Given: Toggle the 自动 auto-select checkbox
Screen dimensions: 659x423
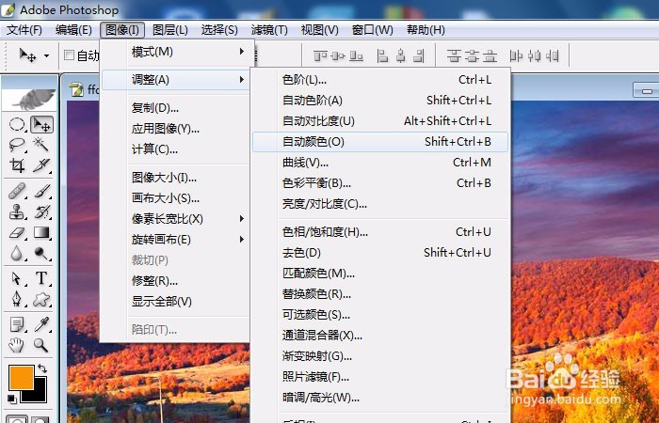Looking at the screenshot, I should point(69,55).
